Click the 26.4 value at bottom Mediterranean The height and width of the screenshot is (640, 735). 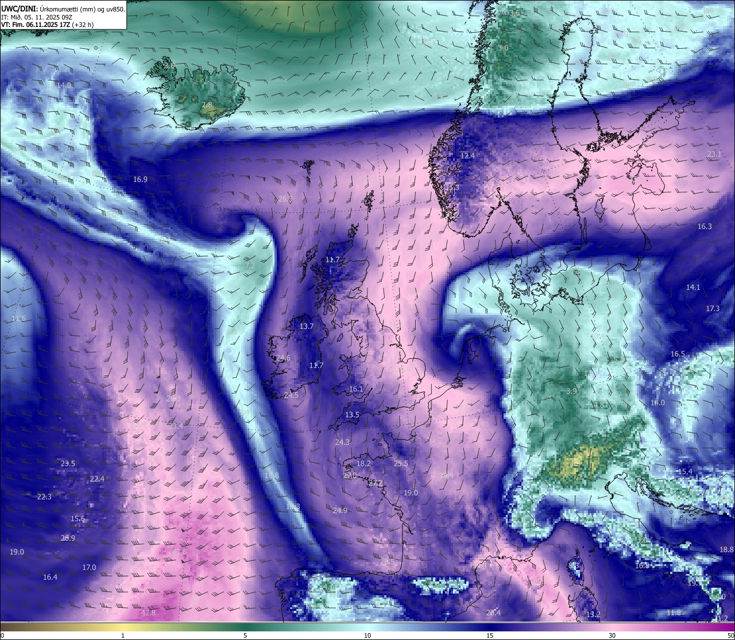coord(493,613)
